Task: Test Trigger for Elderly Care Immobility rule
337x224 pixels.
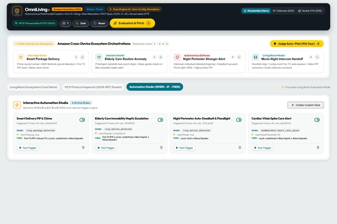Action: coord(106,148)
